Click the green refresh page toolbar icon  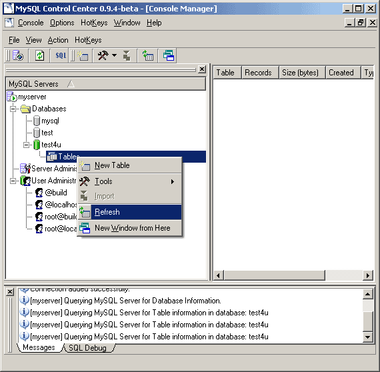click(39, 55)
